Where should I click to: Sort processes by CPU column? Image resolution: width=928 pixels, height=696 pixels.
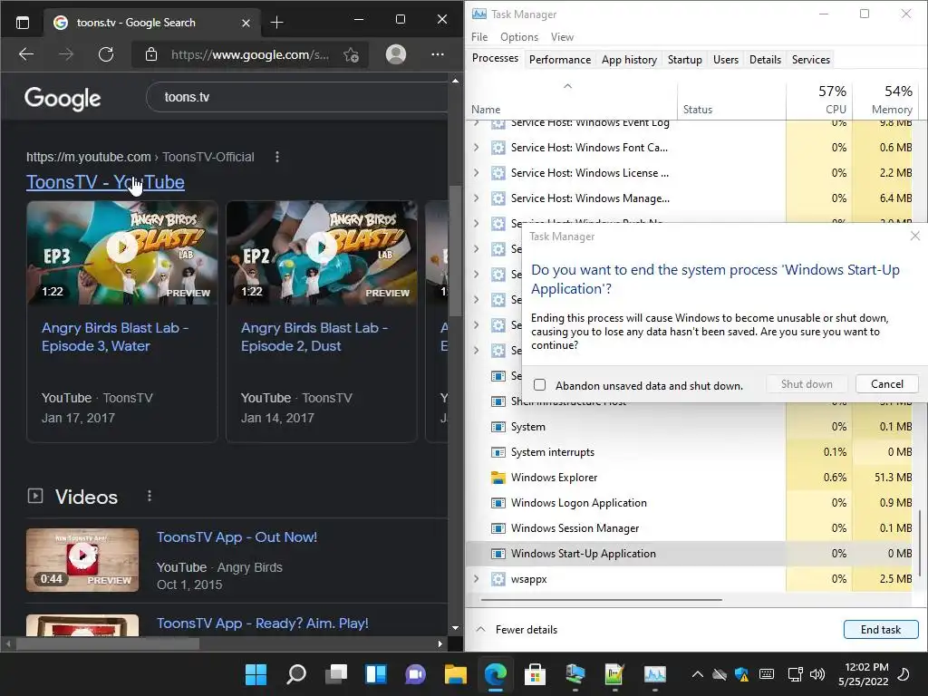point(819,101)
